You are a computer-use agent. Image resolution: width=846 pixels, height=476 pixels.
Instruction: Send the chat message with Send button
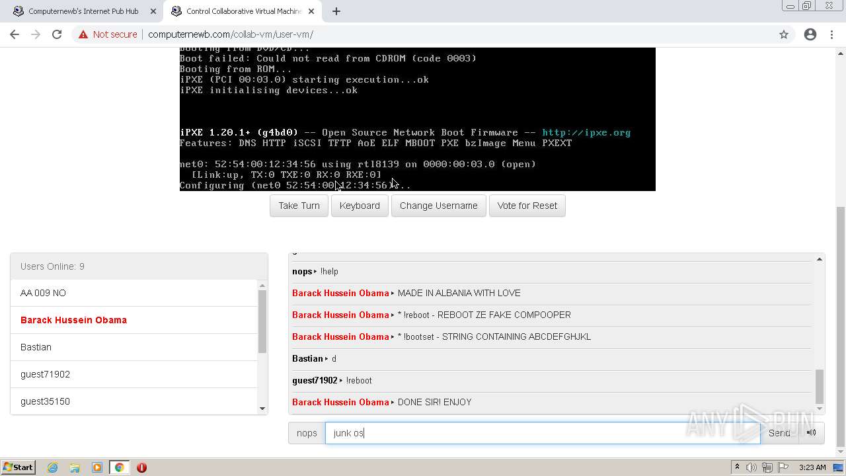coord(779,433)
